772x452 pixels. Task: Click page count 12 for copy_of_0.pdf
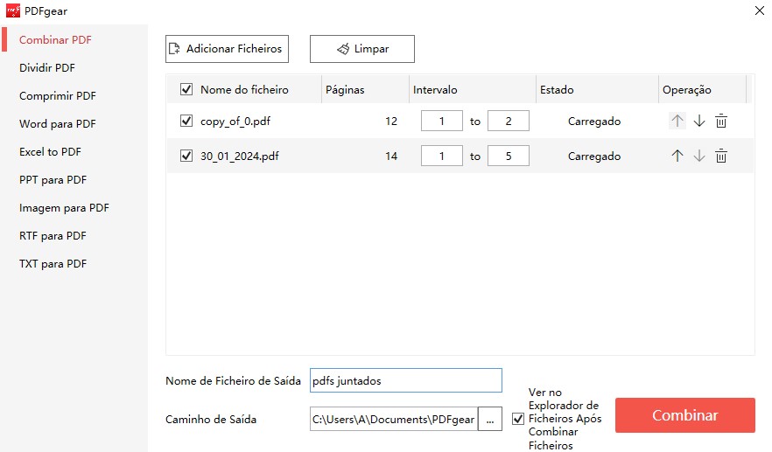tap(391, 121)
